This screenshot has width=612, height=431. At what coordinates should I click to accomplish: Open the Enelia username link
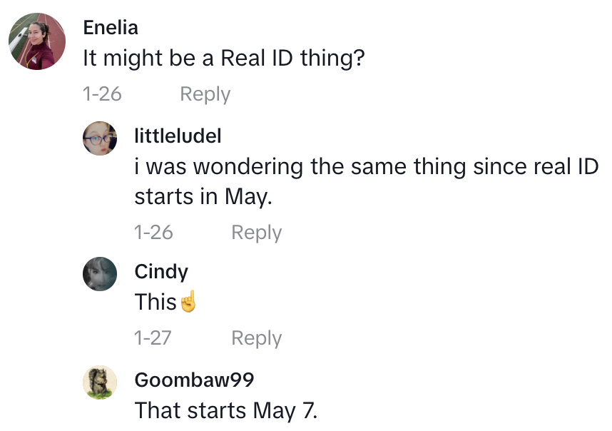[x=111, y=28]
